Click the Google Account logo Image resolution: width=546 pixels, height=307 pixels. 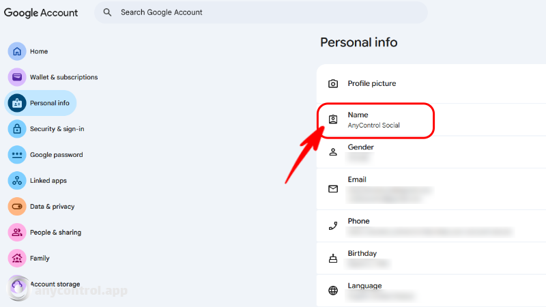point(41,13)
